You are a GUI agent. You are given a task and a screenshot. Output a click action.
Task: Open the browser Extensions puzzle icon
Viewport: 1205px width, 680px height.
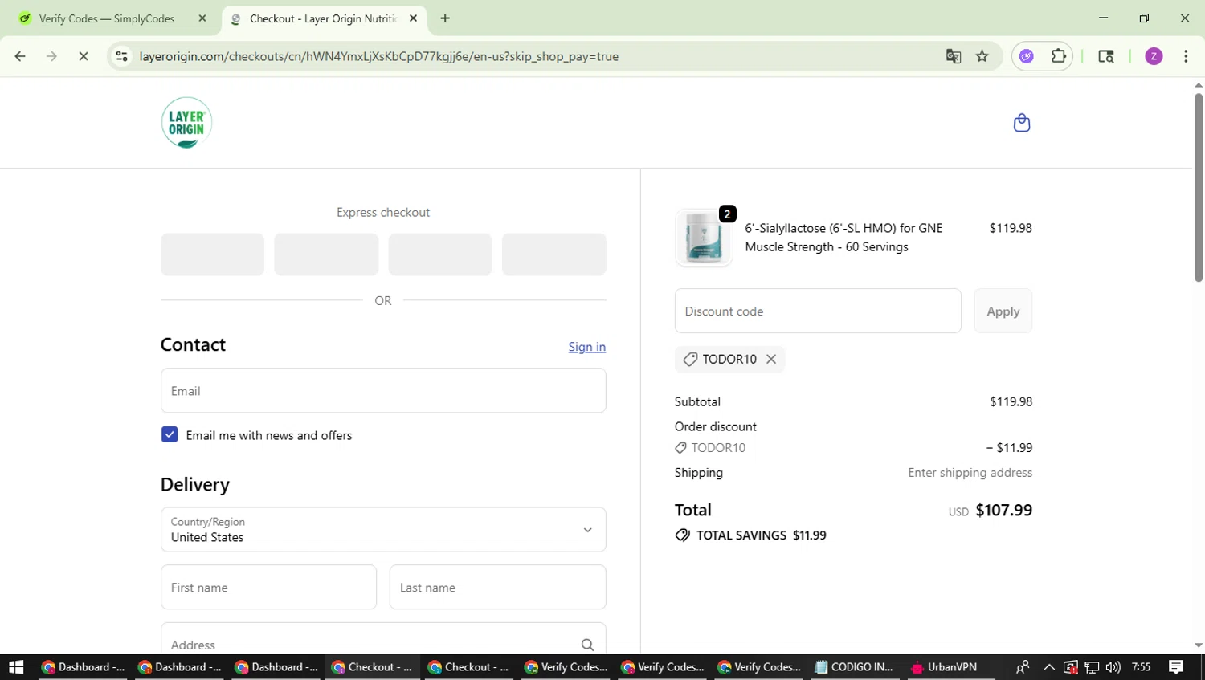(x=1059, y=56)
